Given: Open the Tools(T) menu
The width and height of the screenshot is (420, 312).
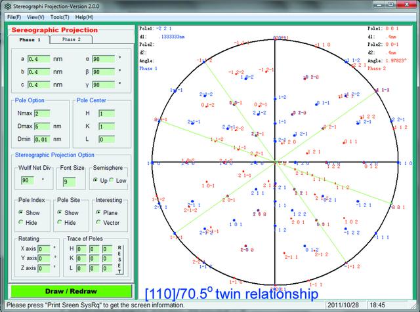Looking at the screenshot, I should click(60, 17).
